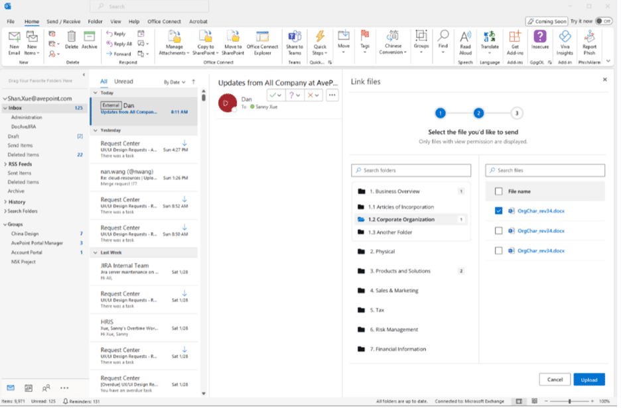Collapse the Groups section
Screen dimensions: 621x408
point(5,225)
